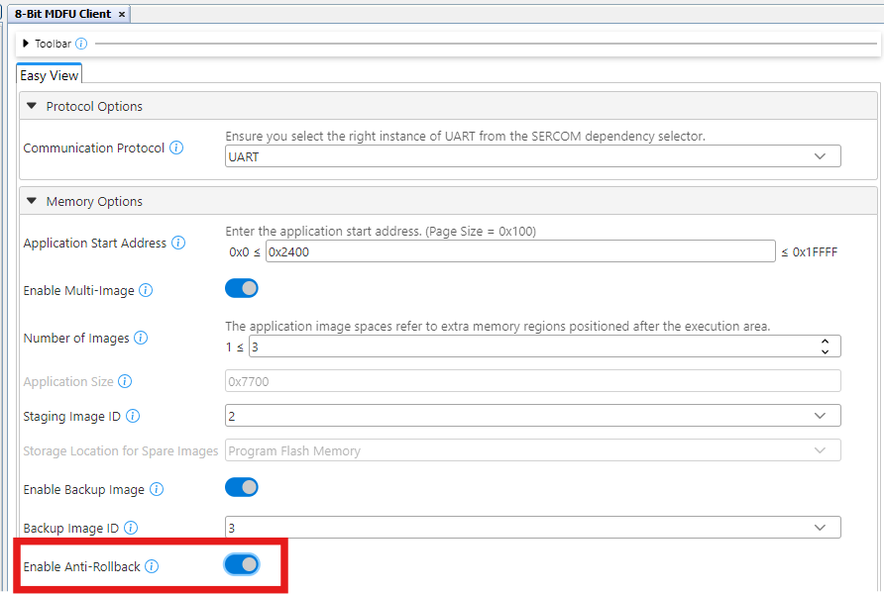
Task: Collapse the Memory Options section
Action: [33, 202]
